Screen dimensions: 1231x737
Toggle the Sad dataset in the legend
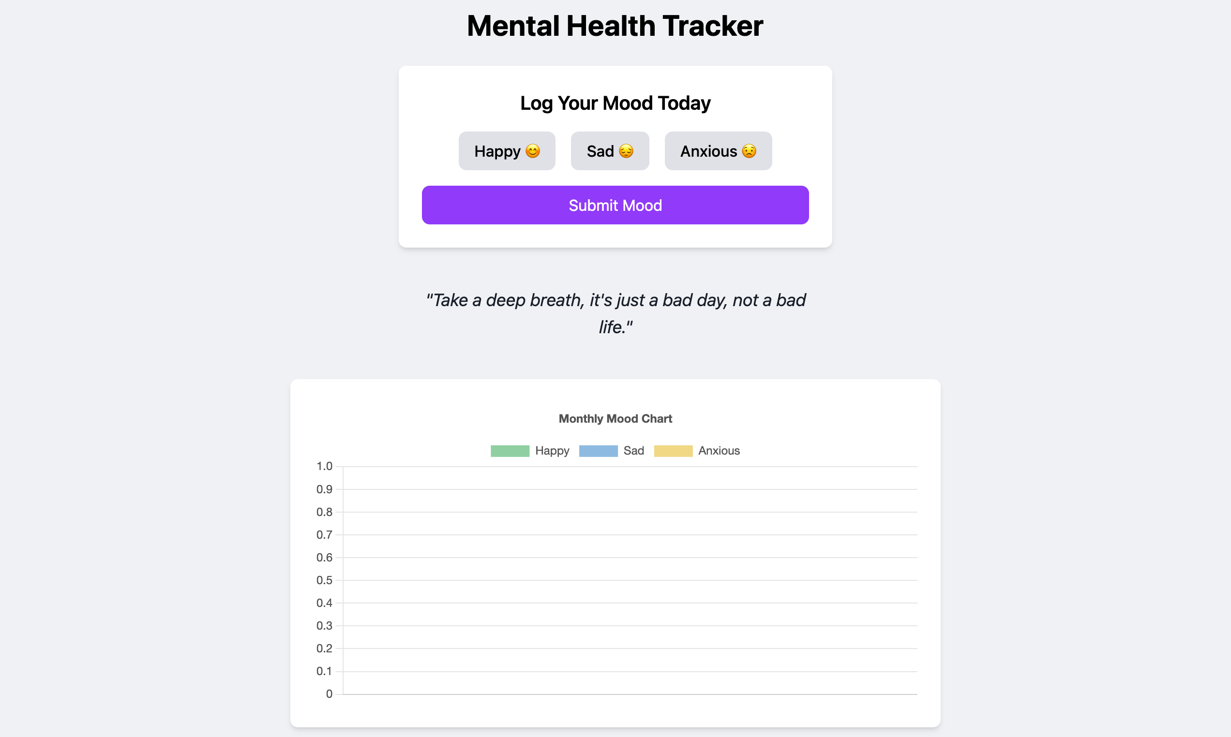pyautogui.click(x=612, y=451)
